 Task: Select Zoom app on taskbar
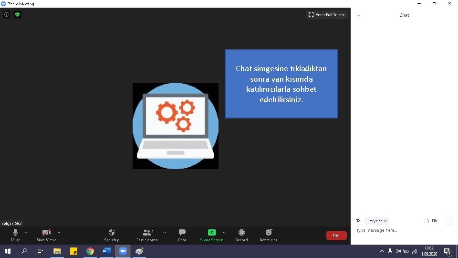[x=123, y=251]
